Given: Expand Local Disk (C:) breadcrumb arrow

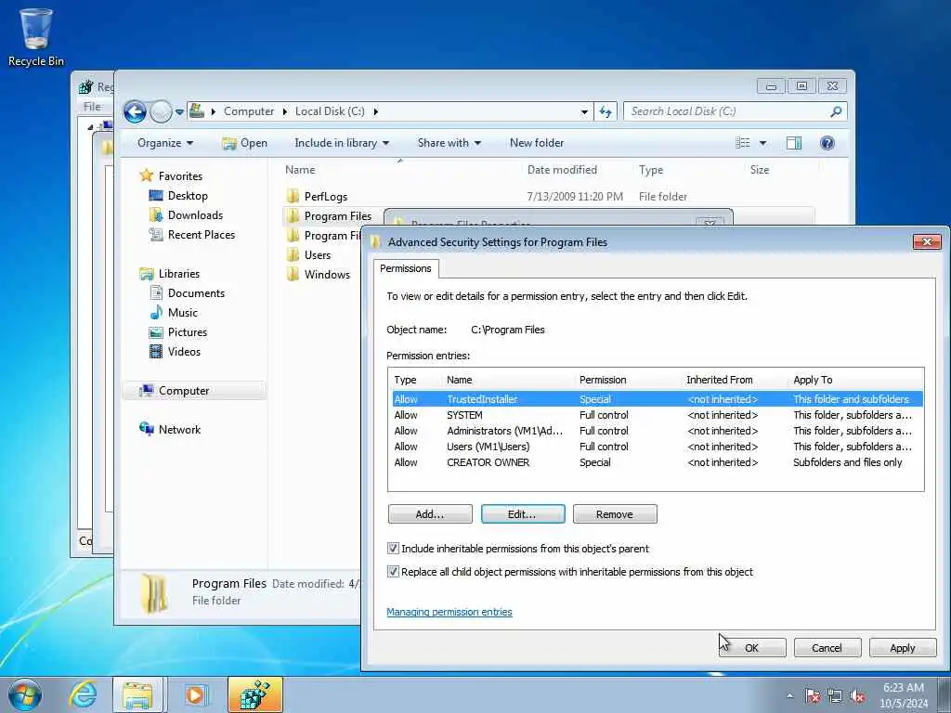Looking at the screenshot, I should (376, 111).
